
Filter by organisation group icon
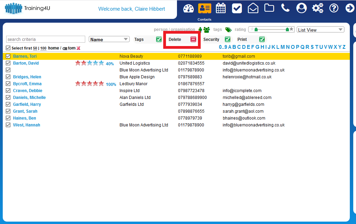[x=207, y=30]
